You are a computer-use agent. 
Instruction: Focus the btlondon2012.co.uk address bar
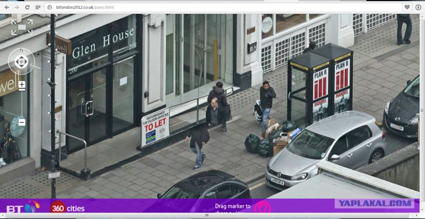222,7
